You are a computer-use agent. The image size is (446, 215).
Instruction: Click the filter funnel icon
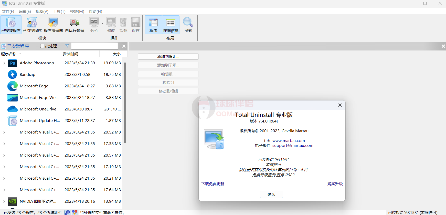tap(67, 46)
